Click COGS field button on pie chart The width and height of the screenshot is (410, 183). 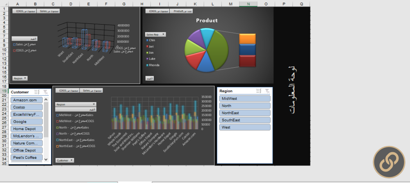(158, 11)
